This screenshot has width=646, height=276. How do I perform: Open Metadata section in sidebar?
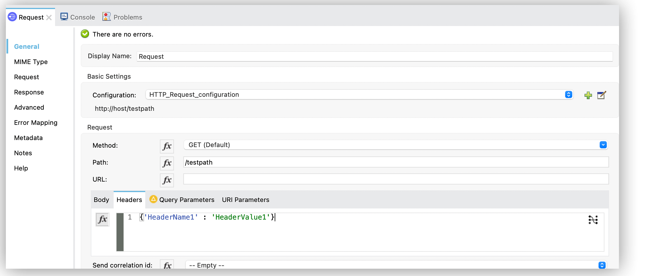tap(28, 138)
